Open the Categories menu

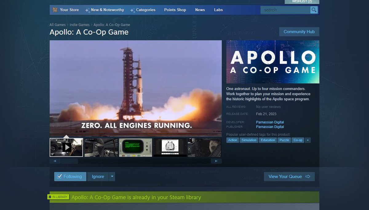[x=146, y=10]
